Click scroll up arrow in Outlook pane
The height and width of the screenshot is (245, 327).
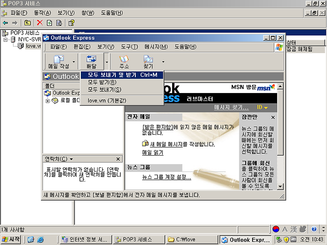tap(280, 86)
